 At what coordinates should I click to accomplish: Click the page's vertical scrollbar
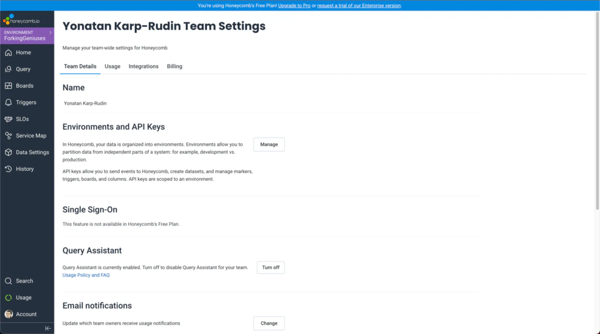click(597, 117)
